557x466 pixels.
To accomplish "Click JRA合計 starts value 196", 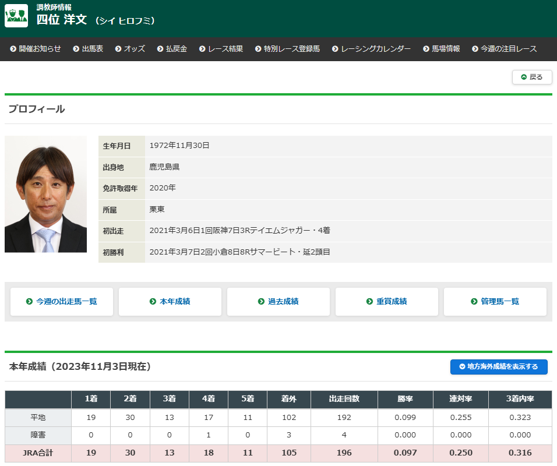I will (344, 453).
